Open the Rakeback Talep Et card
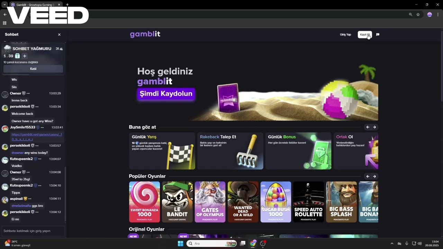 coord(230,151)
